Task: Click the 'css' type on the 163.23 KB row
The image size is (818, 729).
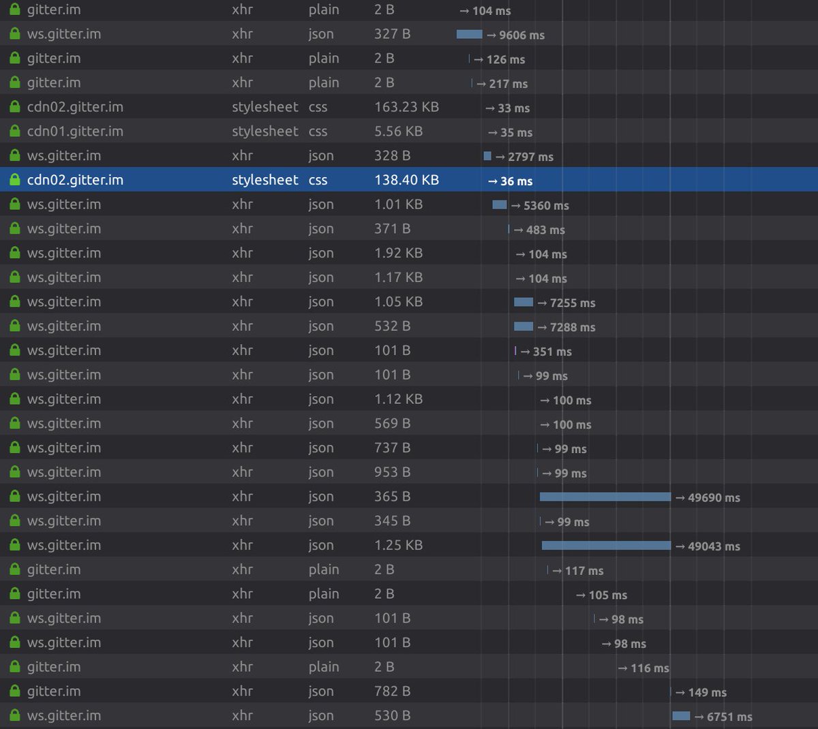Action: coord(318,107)
